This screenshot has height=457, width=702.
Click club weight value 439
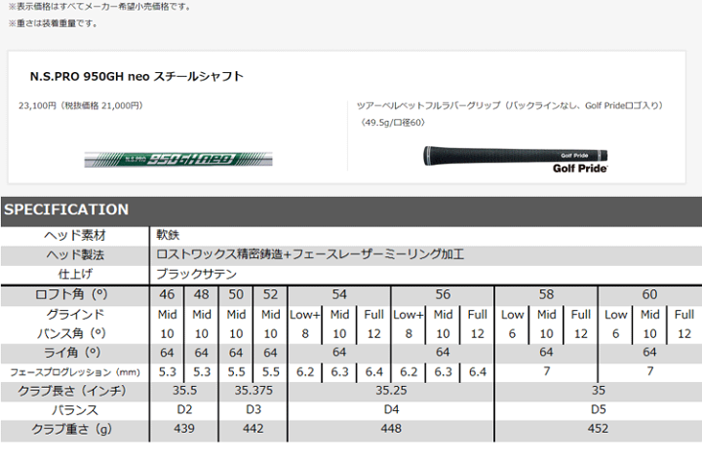coord(184,429)
